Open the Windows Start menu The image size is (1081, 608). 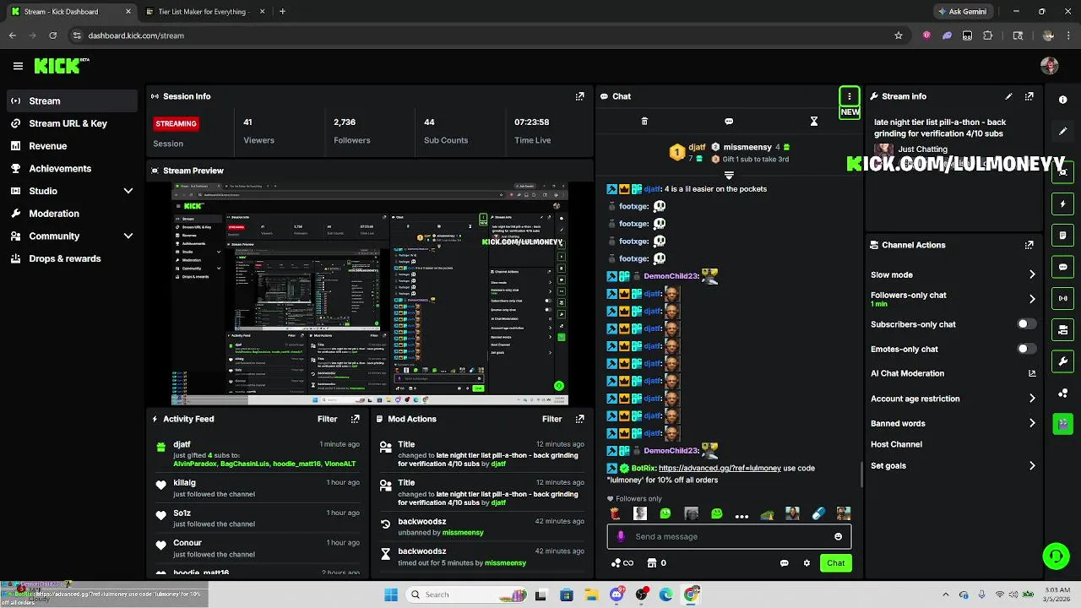coord(390,594)
